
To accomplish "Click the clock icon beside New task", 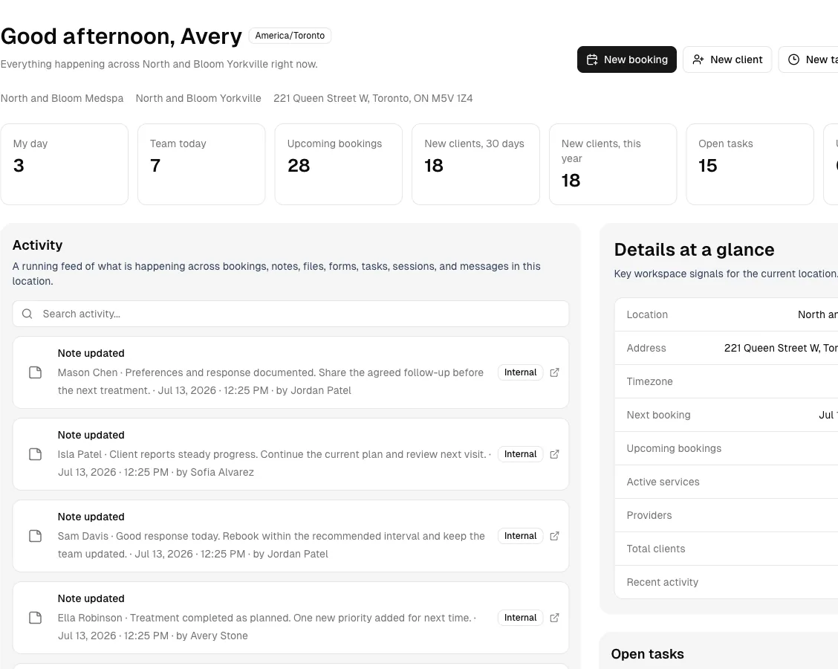I will point(793,60).
